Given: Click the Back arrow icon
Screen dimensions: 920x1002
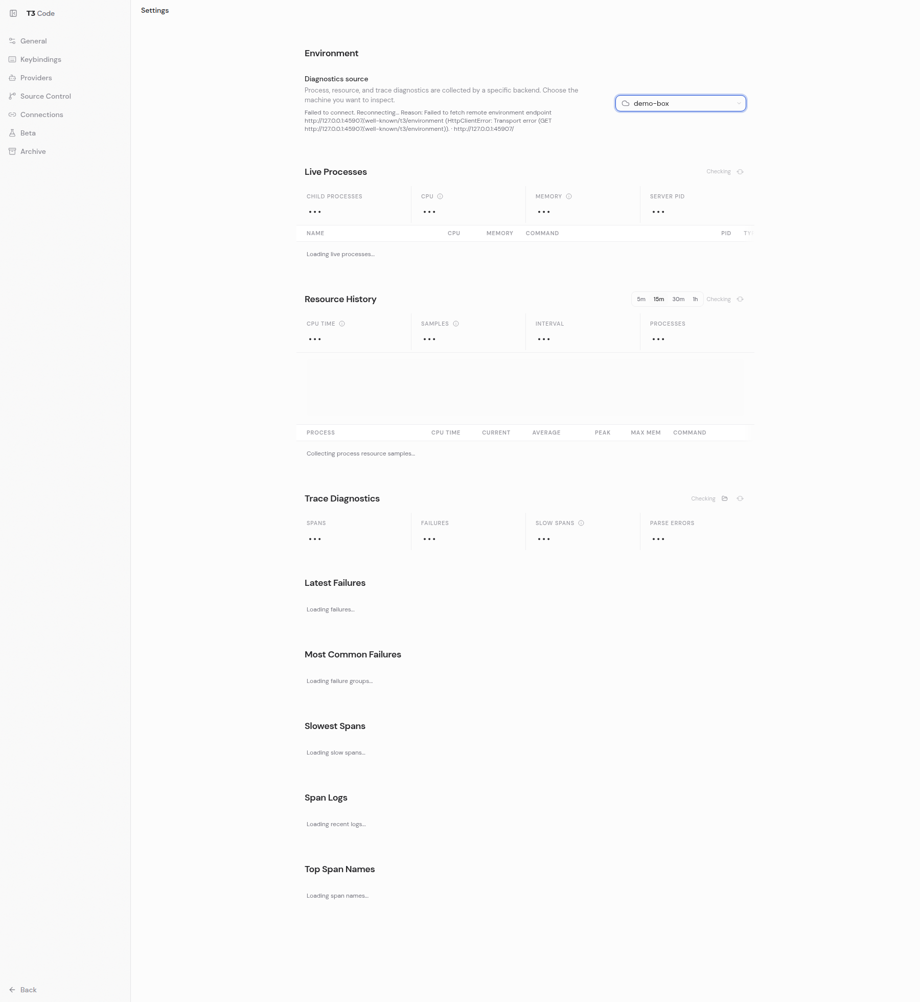Looking at the screenshot, I should point(12,990).
